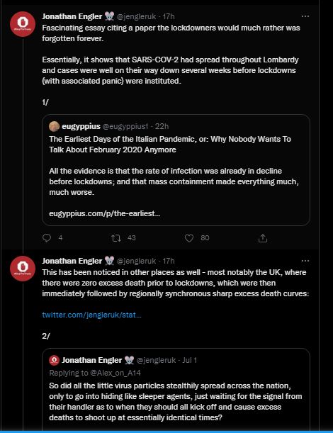Open more options menu on first tweet
This screenshot has width=333, height=433.
point(305,16)
